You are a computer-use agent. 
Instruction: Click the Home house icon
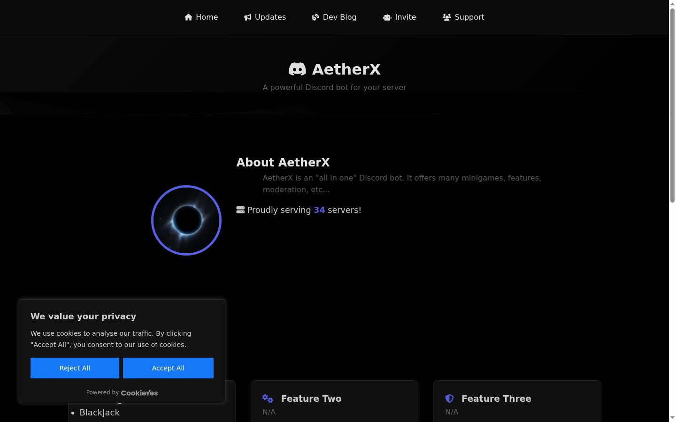[x=188, y=17]
